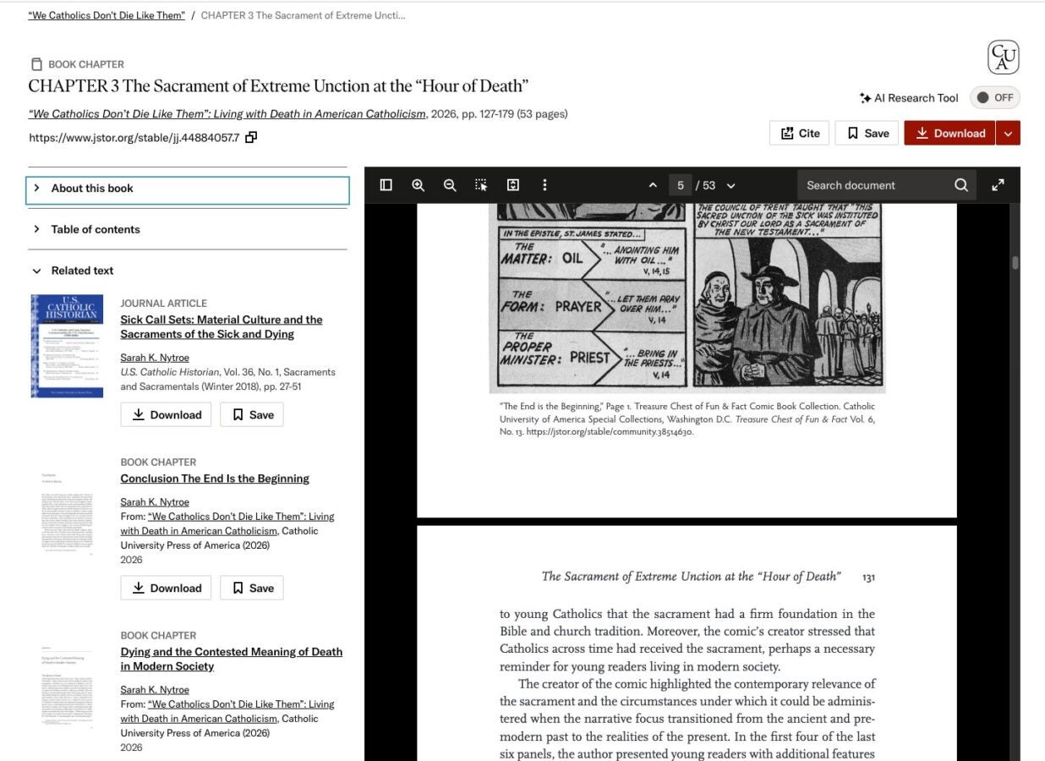Open breadcrumb link We Catholics Don't Die Like Them
The image size is (1045, 761).
(x=107, y=15)
